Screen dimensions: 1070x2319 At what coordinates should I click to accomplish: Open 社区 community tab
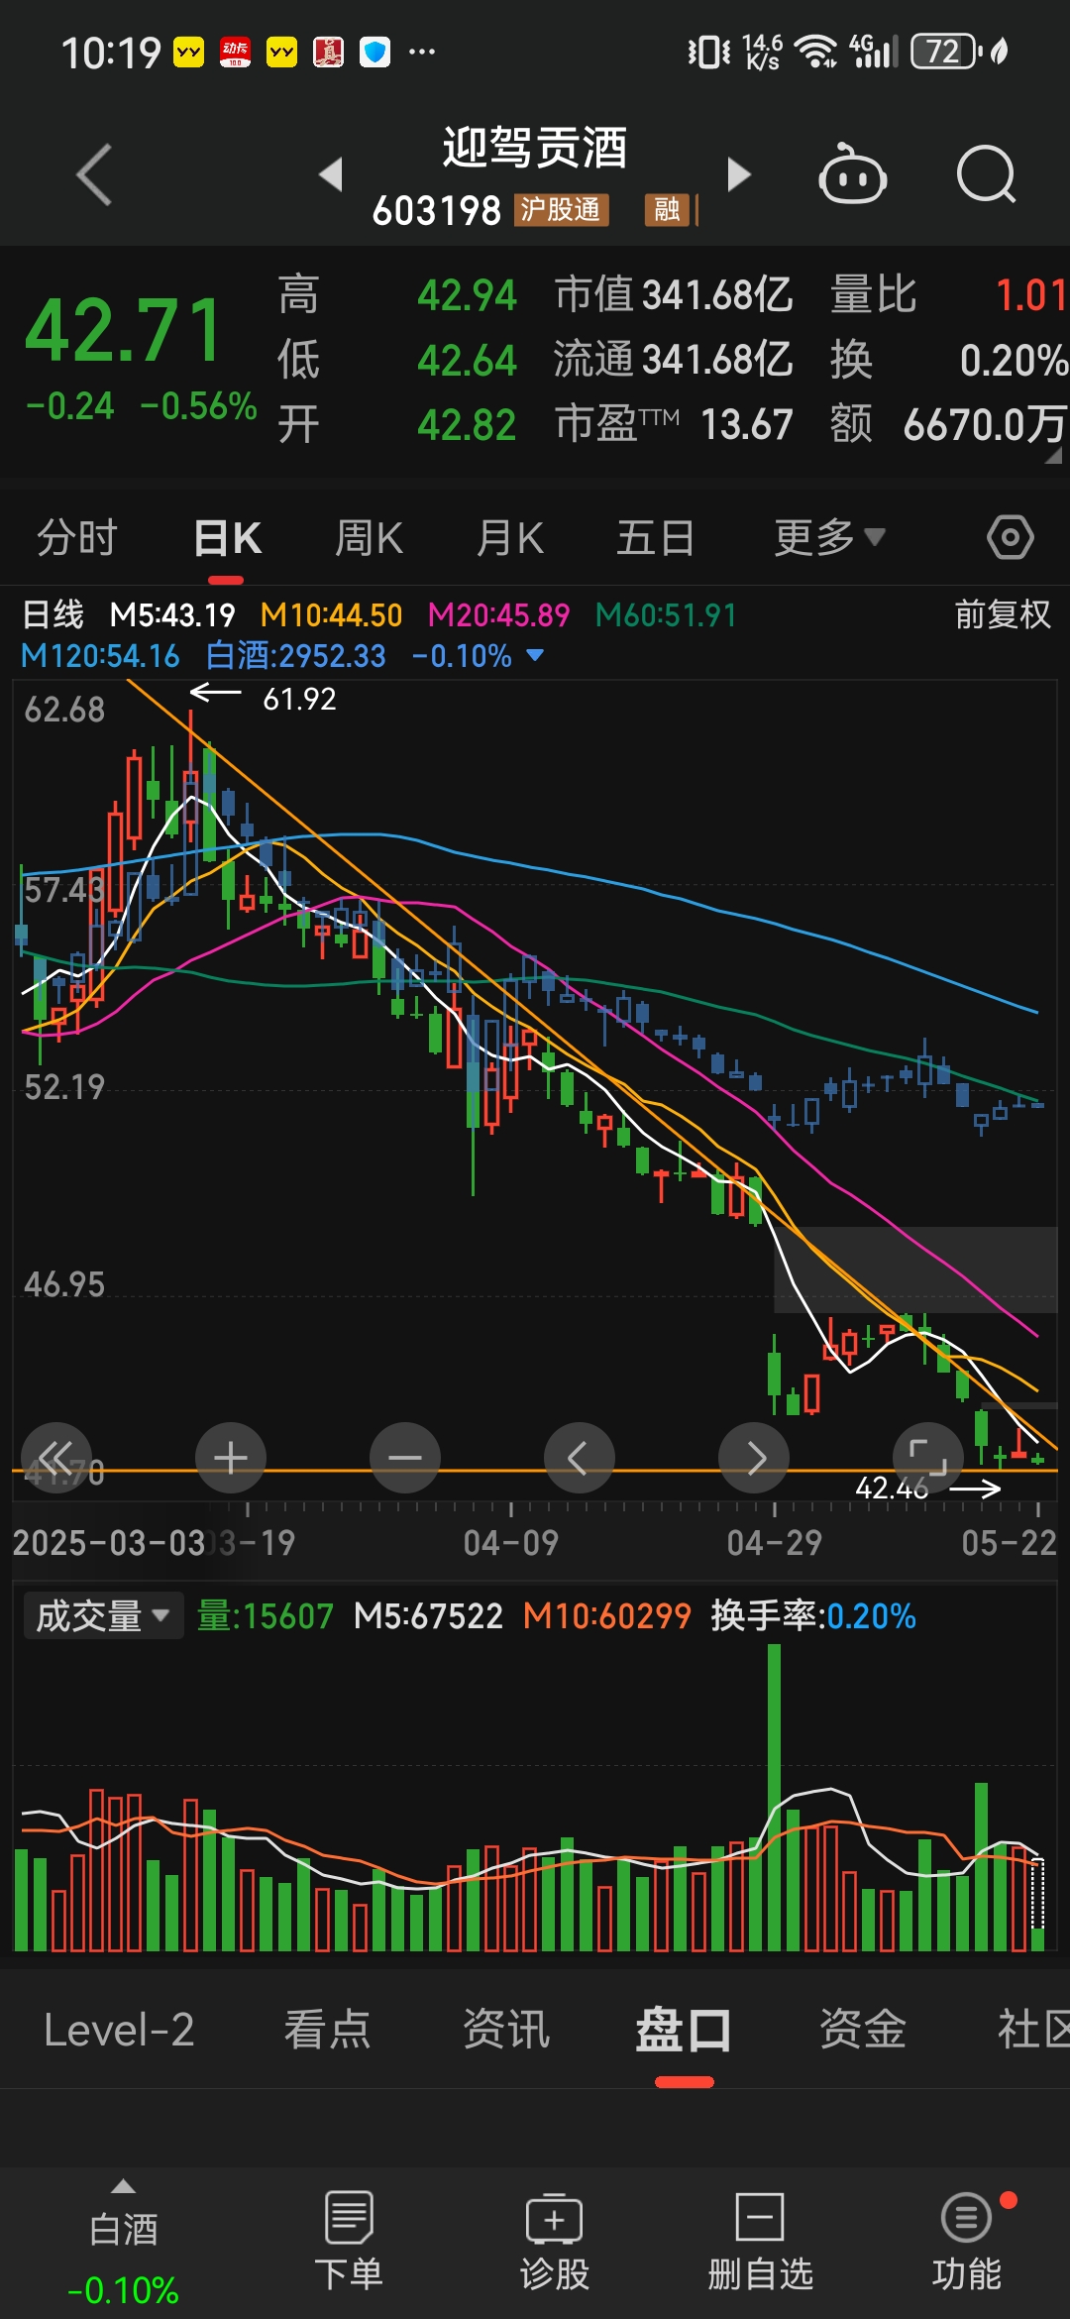coord(1033,2030)
